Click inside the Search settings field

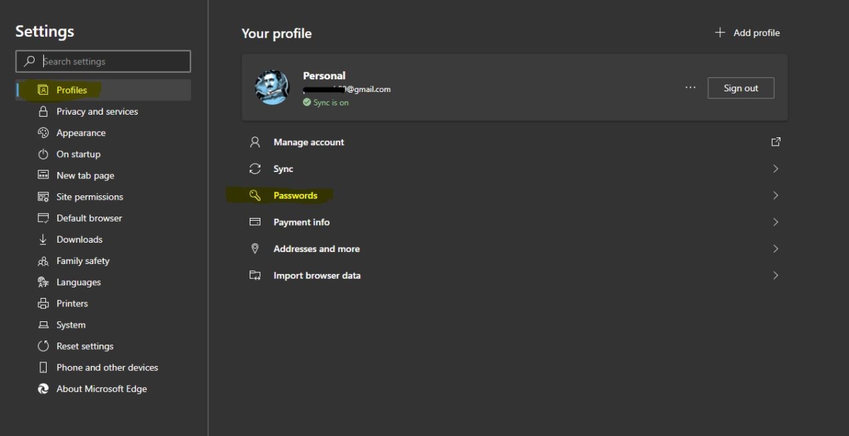[x=103, y=61]
